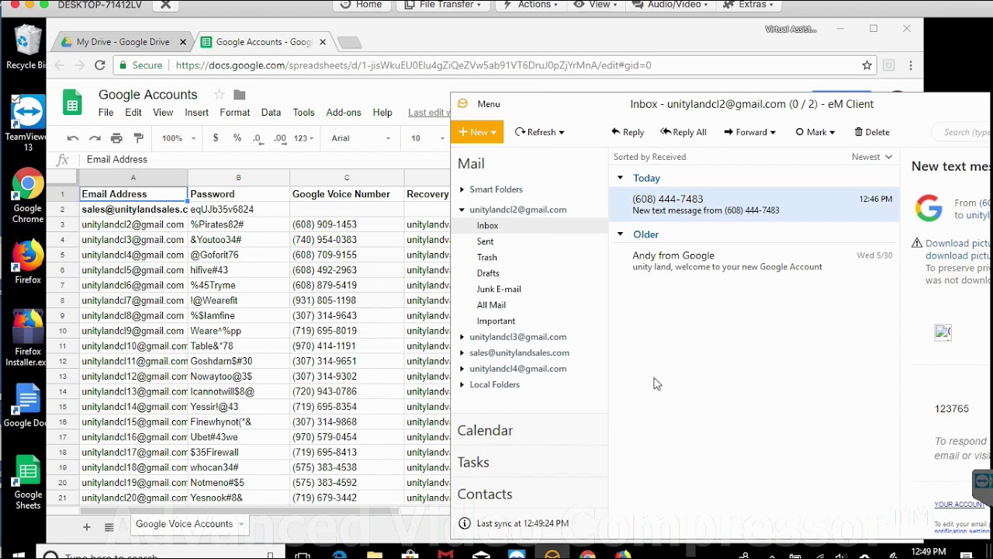This screenshot has height=559, width=993.
Task: Select the paint format tool in Sheets
Action: coord(139,138)
